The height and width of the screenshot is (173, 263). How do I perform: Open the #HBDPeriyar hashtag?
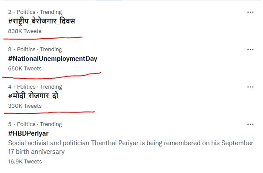pos(28,133)
